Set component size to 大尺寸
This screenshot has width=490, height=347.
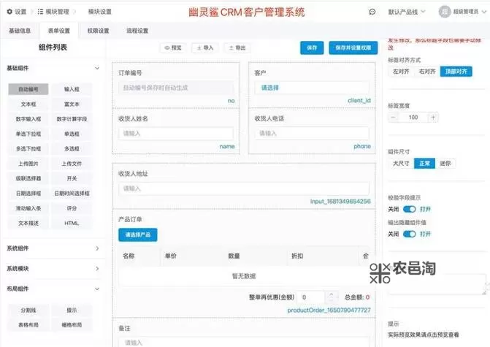[x=401, y=164]
